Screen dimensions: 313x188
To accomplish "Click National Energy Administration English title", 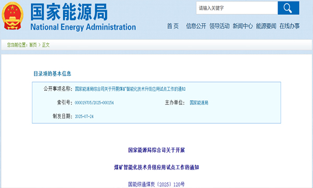I will point(83,27).
